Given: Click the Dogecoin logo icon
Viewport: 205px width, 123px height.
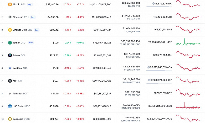Looking at the screenshot, I should [10, 119].
